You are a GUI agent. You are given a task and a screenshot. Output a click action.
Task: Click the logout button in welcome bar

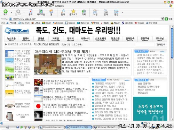[x=77, y=44]
